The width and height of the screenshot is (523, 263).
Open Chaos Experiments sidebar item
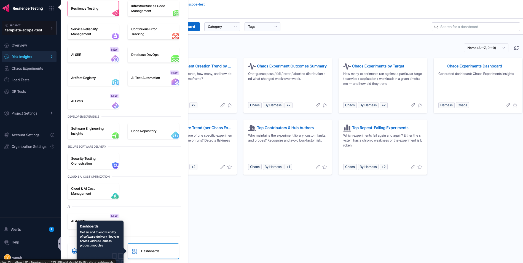coord(29,68)
